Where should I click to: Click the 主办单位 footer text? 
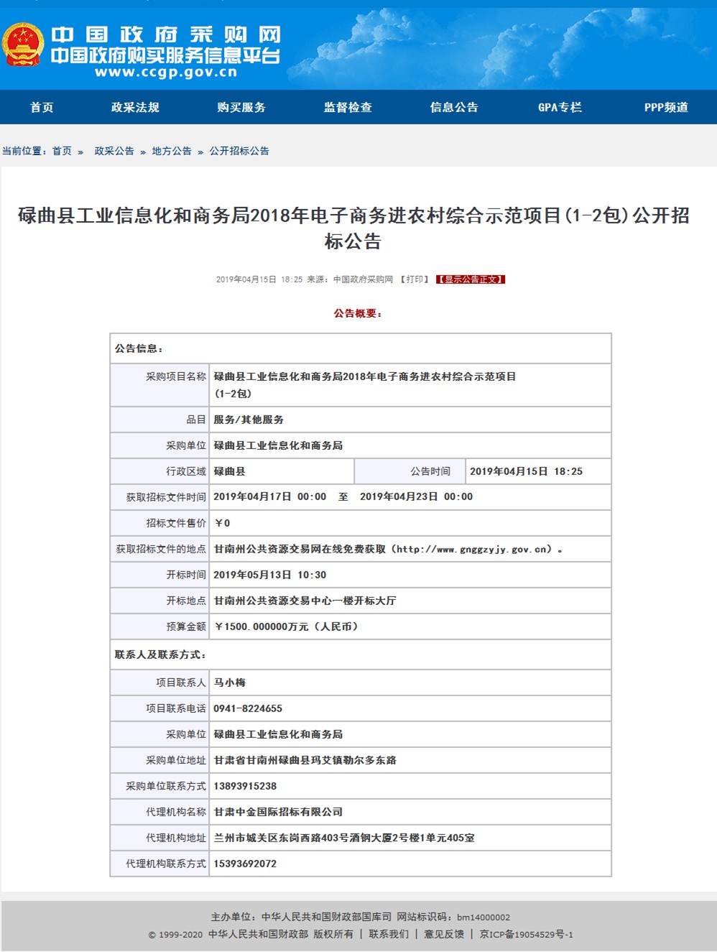(301, 917)
